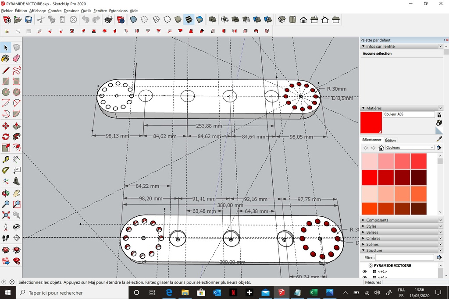Choose the pink Eraser tool

(x=17, y=59)
